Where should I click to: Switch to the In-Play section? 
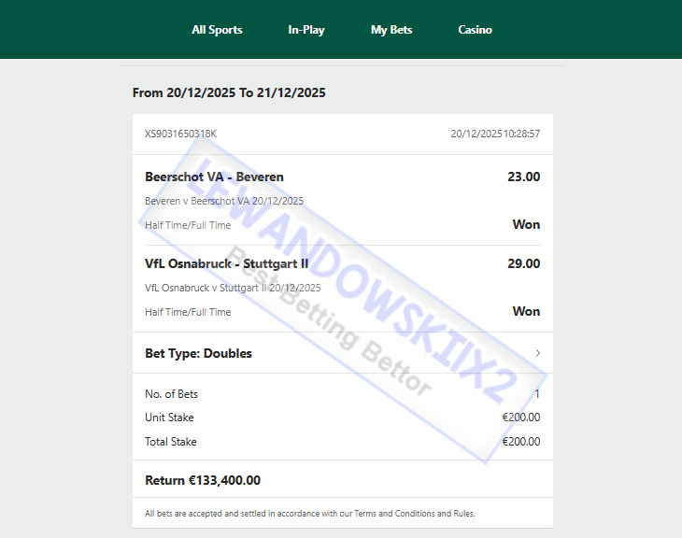(306, 30)
